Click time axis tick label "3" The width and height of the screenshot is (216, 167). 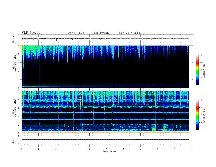click(x=73, y=149)
